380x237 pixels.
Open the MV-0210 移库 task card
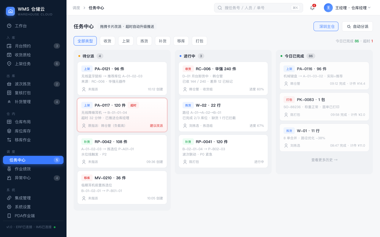tap(122, 188)
